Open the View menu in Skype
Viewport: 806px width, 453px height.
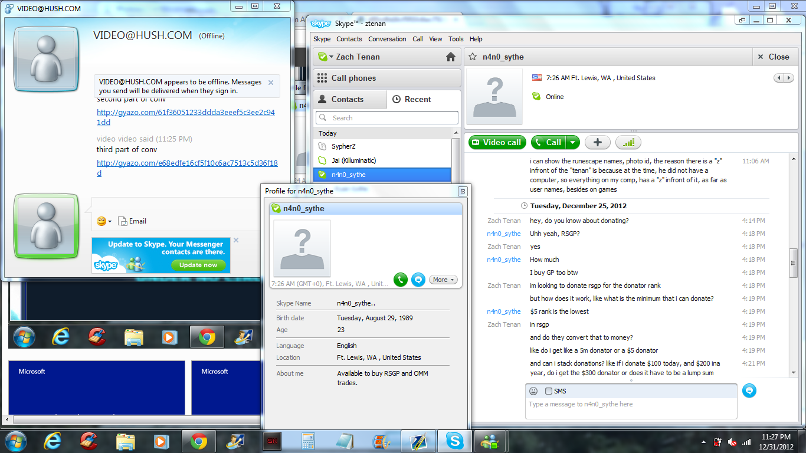pyautogui.click(x=435, y=39)
